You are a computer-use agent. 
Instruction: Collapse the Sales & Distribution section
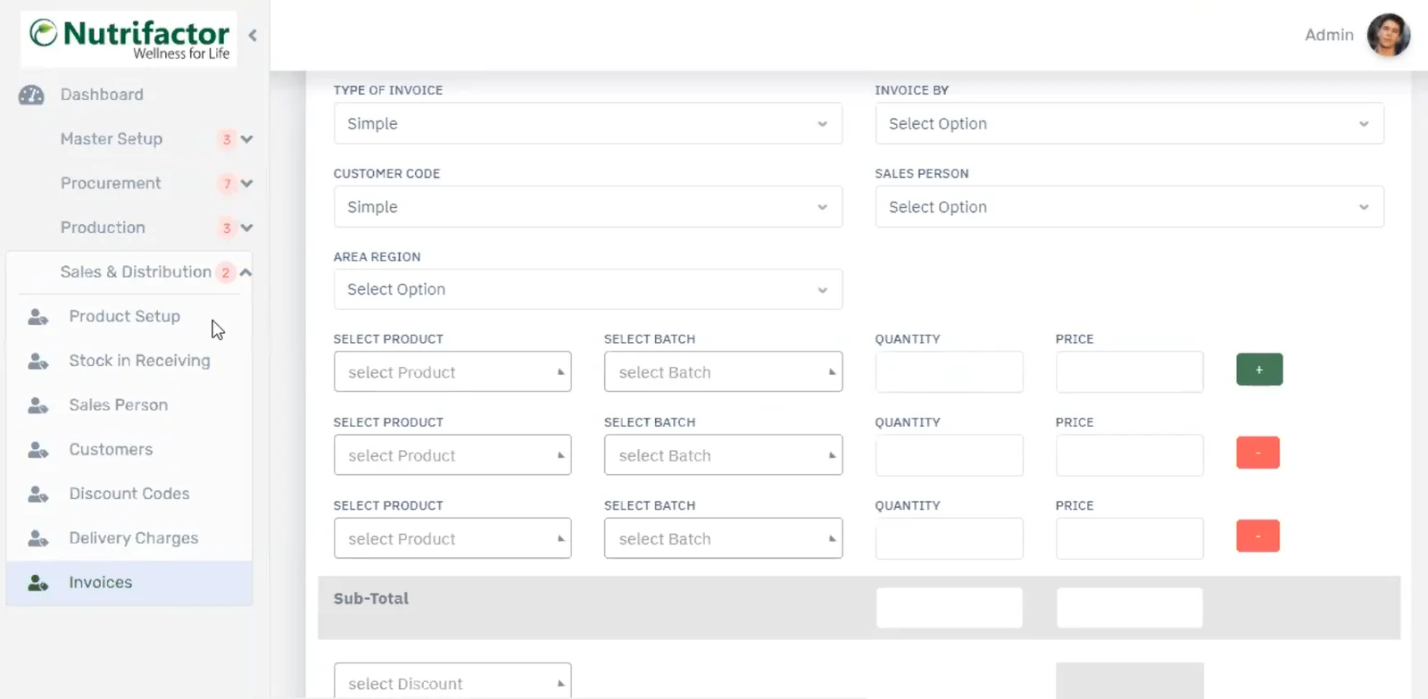245,272
